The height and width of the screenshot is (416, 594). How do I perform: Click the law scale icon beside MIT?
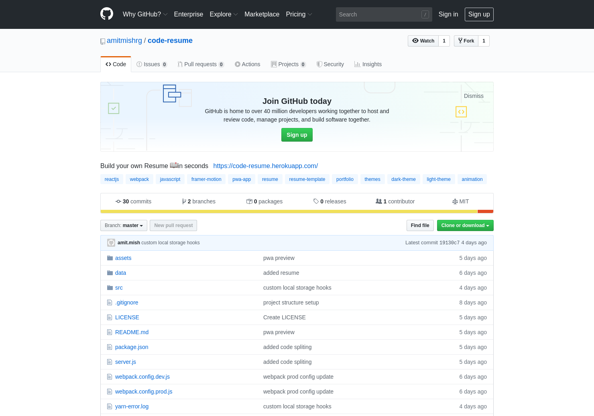click(455, 201)
